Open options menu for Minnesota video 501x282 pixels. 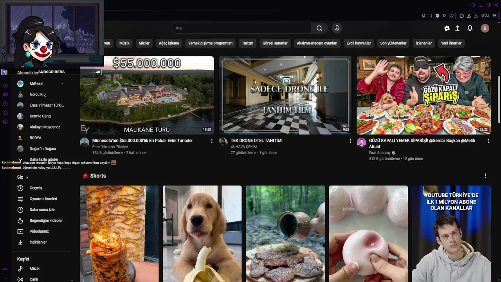coord(212,141)
